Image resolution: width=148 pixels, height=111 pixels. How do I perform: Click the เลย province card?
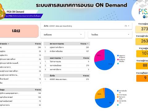(19, 31)
